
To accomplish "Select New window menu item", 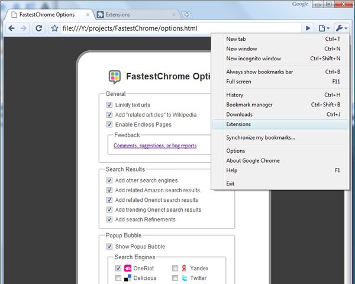I will (280, 49).
